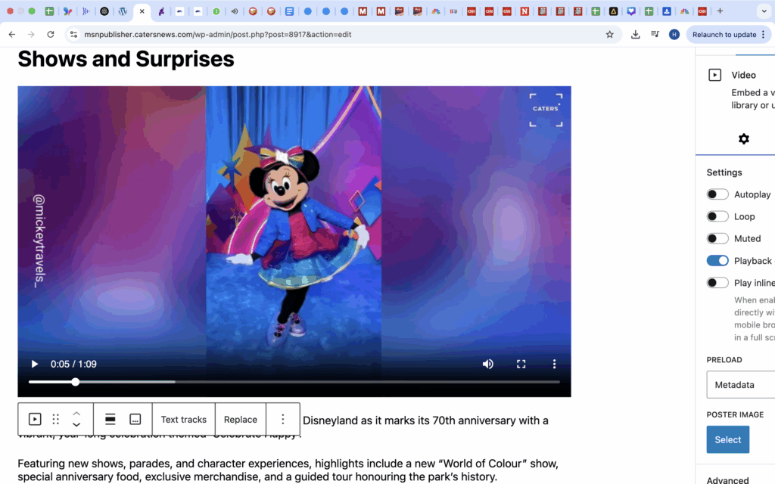Mute the video using the speaker icon
The width and height of the screenshot is (775, 484).
tap(488, 364)
